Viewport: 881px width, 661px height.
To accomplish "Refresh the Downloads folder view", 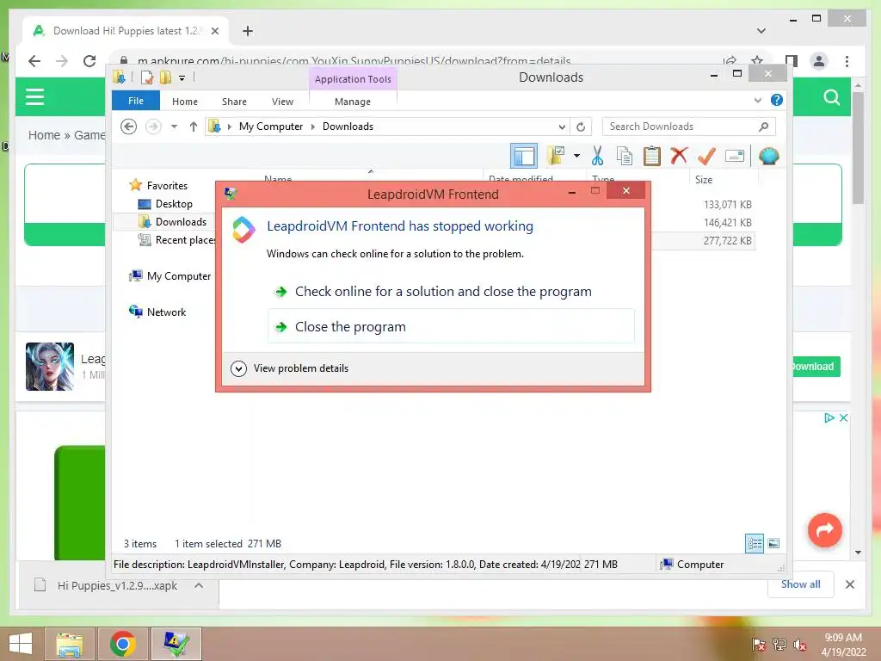I will [x=581, y=127].
